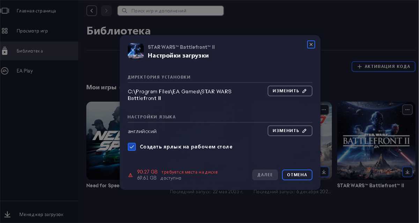Image resolution: width=419 pixels, height=223 pixels.
Task: Click the Библиотека sidebar icon
Action: point(5,50)
